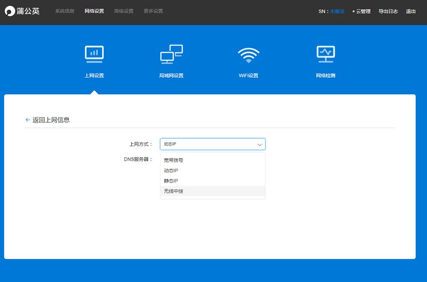Go to the 高级设置 menu
This screenshot has width=427, height=282.
pos(123,11)
